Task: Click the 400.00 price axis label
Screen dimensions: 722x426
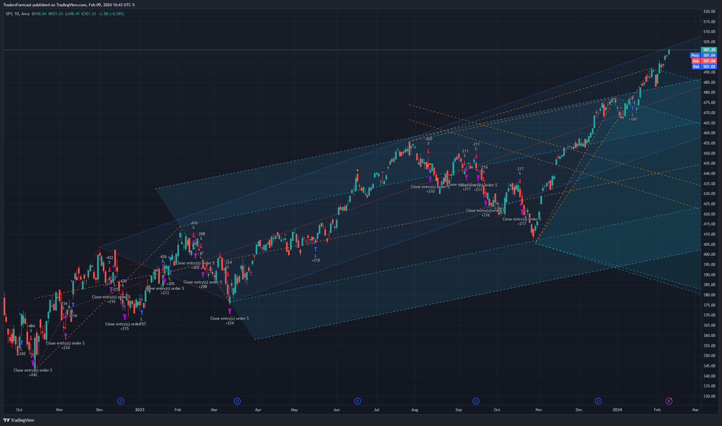Action: [709, 254]
